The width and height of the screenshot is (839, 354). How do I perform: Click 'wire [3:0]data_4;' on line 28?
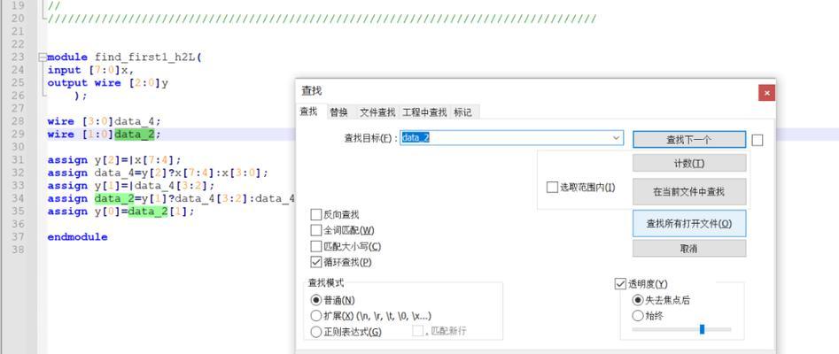pos(105,121)
